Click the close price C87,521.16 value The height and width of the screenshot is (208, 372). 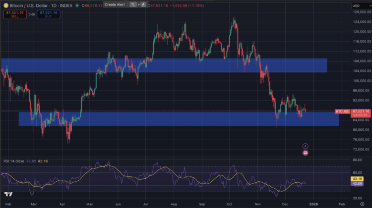tap(158, 5)
